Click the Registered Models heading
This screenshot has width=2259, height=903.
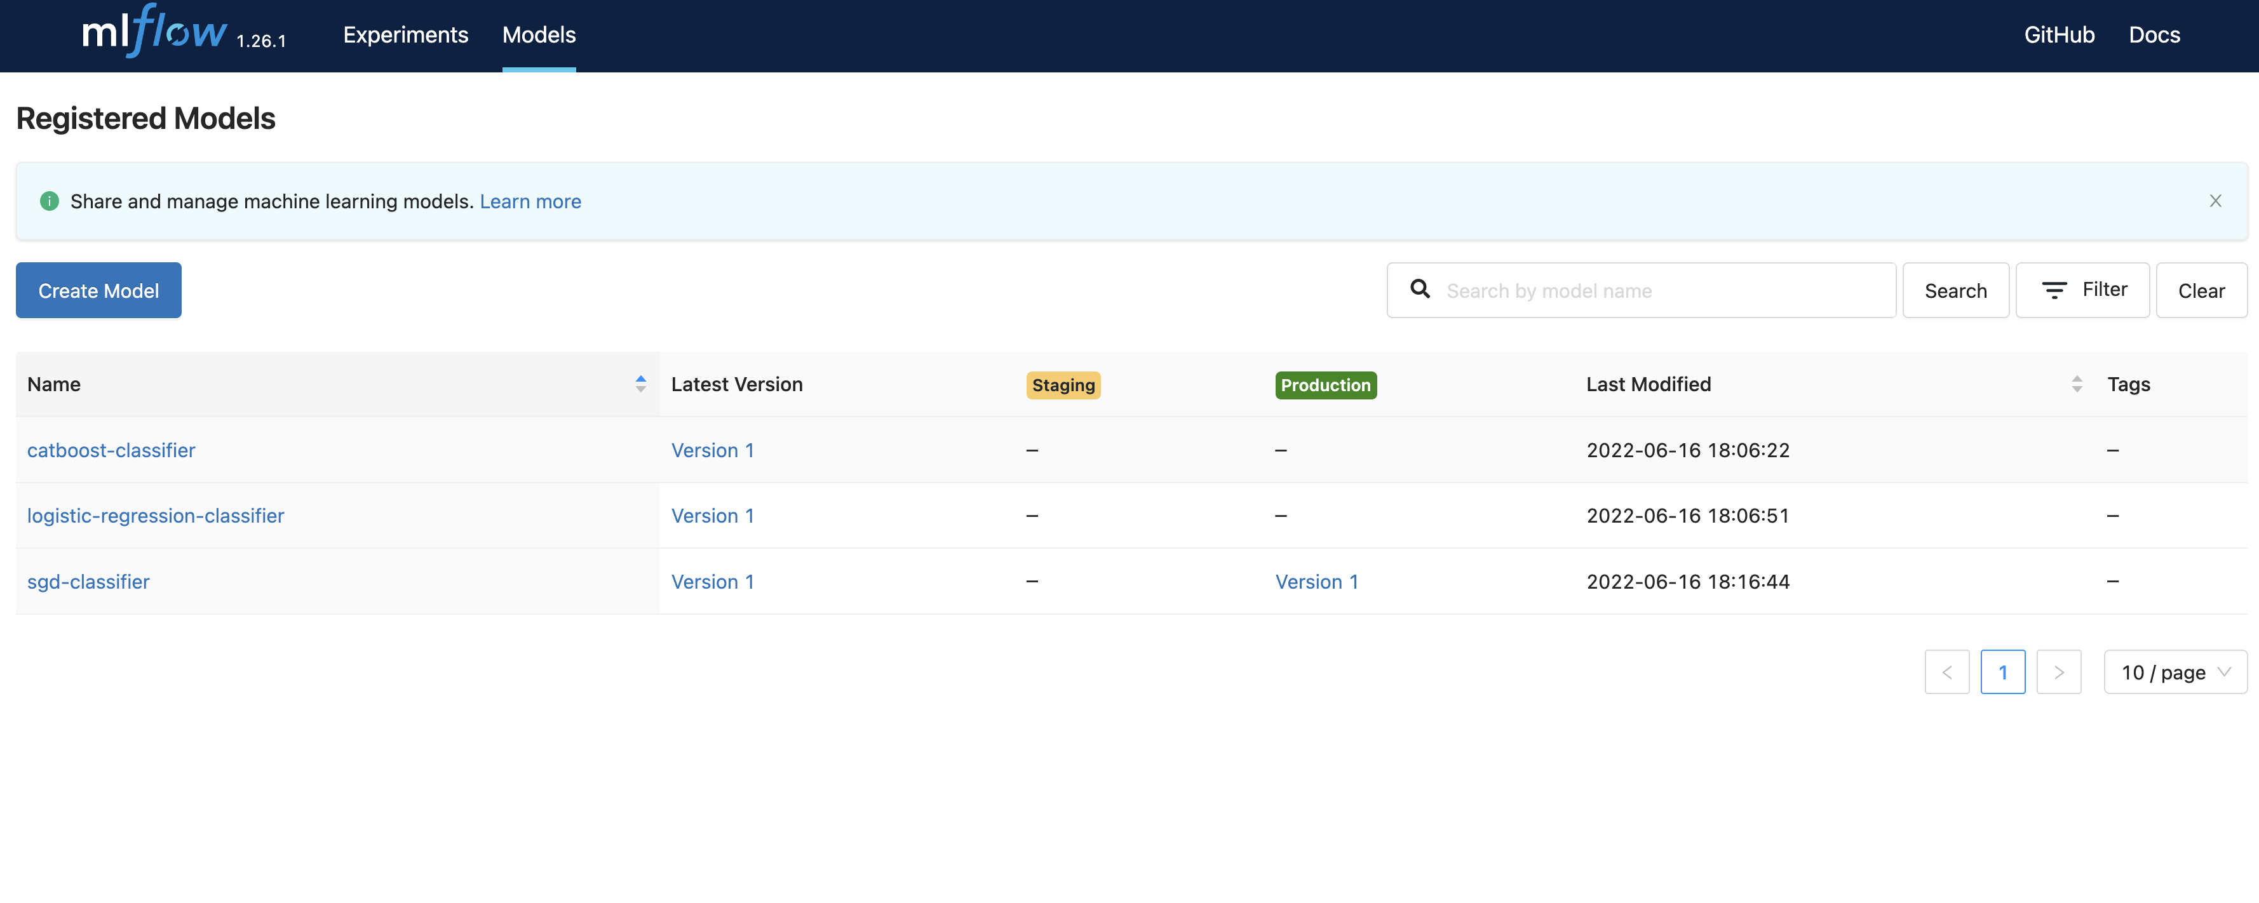pyautogui.click(x=145, y=118)
